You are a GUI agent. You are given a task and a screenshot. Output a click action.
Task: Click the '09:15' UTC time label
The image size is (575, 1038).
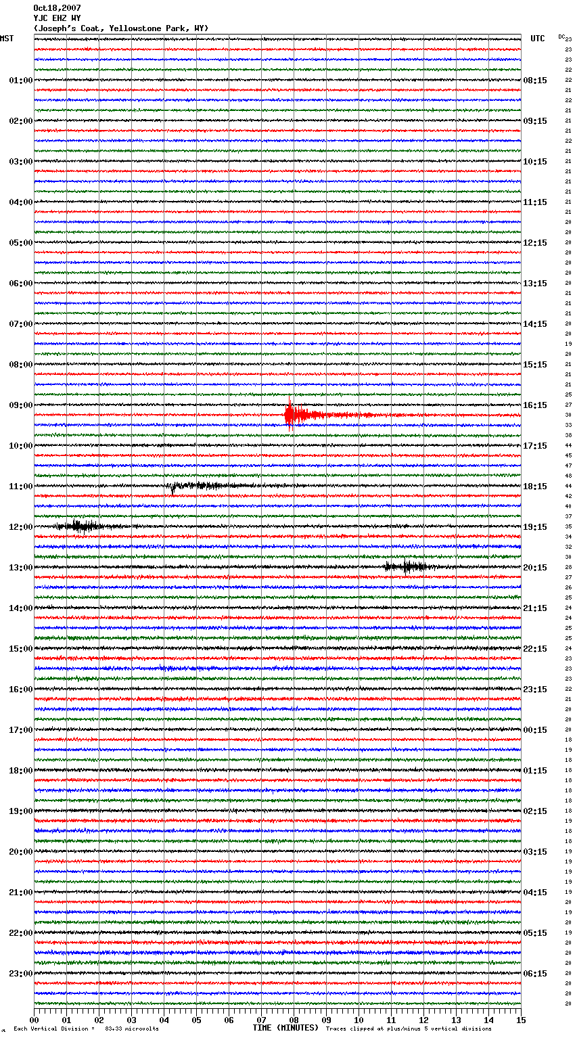pos(535,121)
